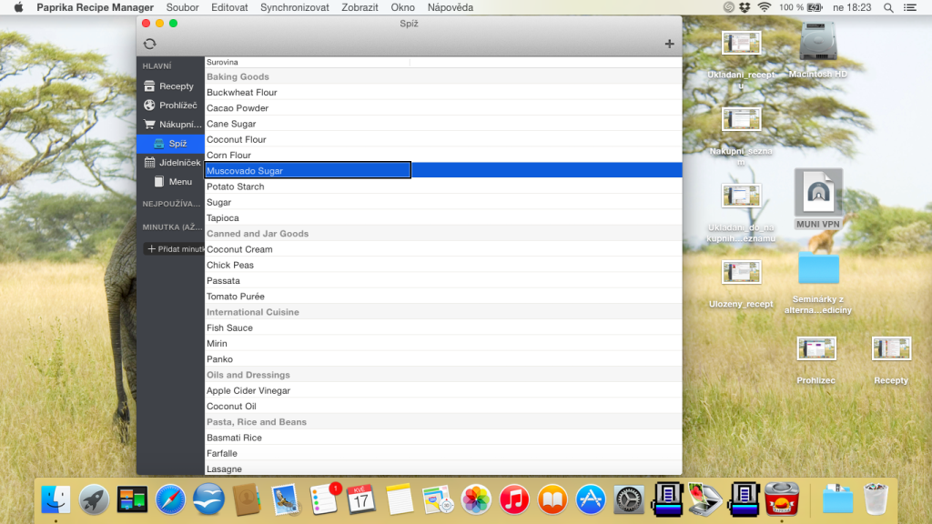This screenshot has height=524, width=932.
Task: Open the Soubor menu
Action: click(x=182, y=7)
